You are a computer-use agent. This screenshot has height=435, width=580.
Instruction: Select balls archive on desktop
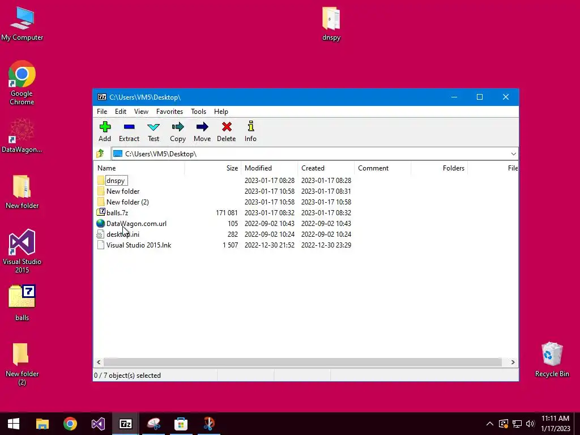point(22,302)
